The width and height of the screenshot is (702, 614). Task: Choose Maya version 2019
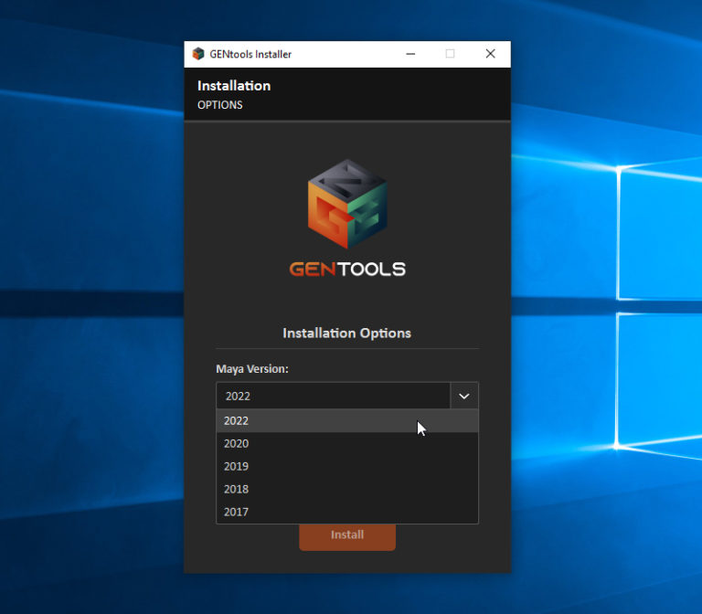click(x=347, y=466)
